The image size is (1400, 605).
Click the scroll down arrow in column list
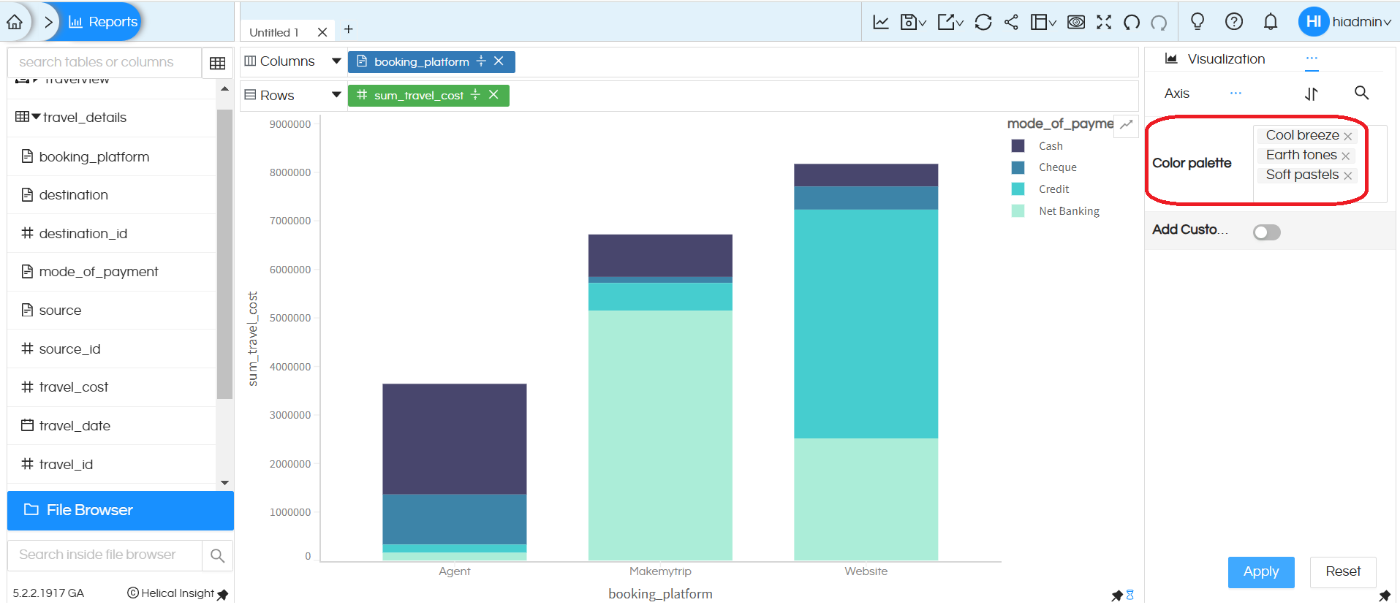coord(224,483)
